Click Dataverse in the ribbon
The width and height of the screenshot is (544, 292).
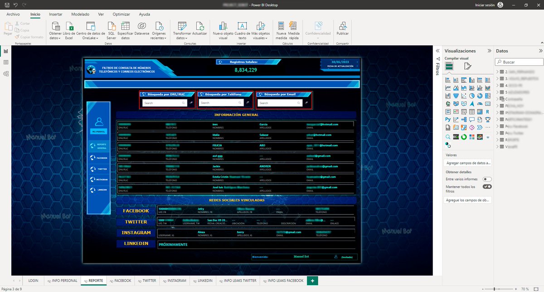[x=142, y=28]
